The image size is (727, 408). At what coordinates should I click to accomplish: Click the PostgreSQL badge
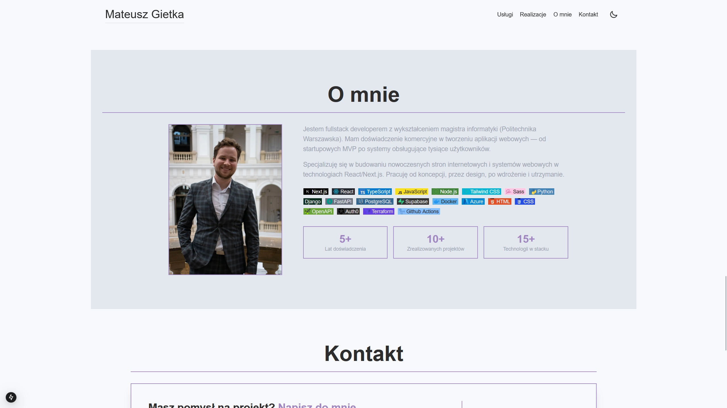[375, 201]
